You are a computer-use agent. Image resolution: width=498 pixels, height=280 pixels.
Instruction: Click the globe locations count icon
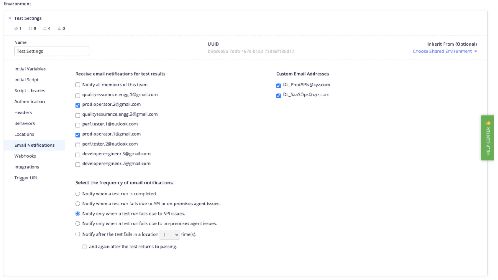[x=16, y=29]
